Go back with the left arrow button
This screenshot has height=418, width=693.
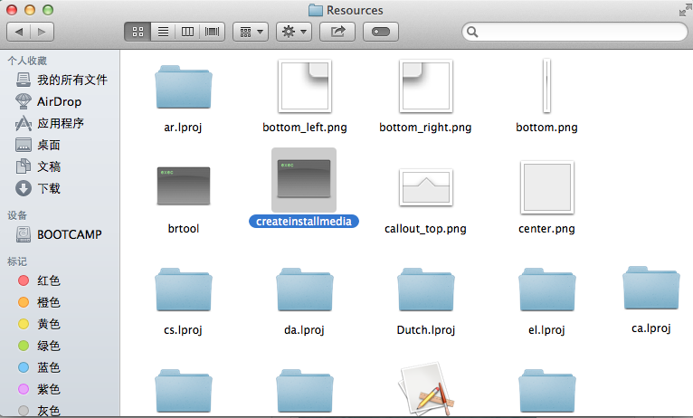pyautogui.click(x=19, y=32)
